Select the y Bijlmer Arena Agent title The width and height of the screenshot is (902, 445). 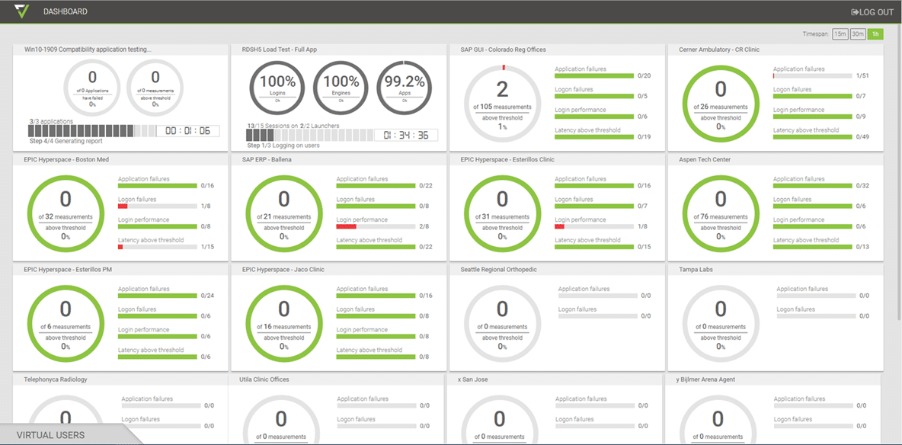point(706,379)
